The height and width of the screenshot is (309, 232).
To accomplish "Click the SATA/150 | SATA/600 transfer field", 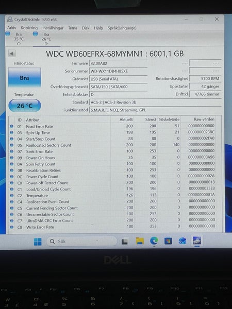I will [118, 87].
